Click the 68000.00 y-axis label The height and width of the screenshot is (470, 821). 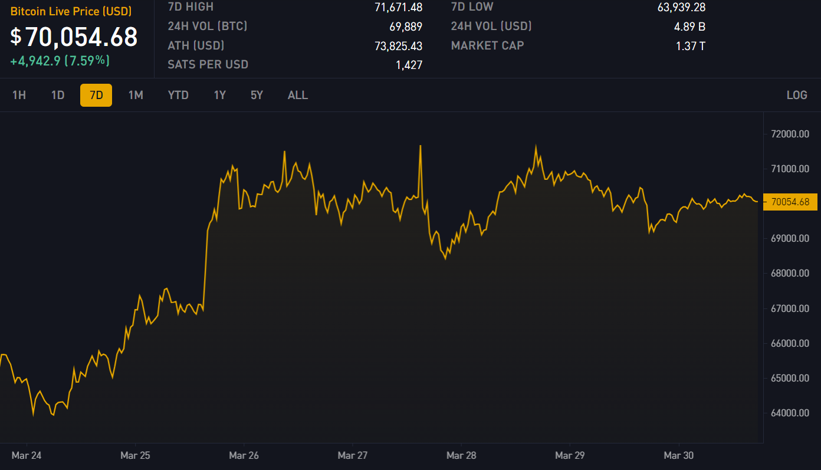pos(789,273)
